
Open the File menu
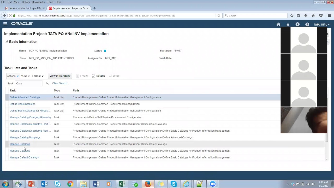3,2
